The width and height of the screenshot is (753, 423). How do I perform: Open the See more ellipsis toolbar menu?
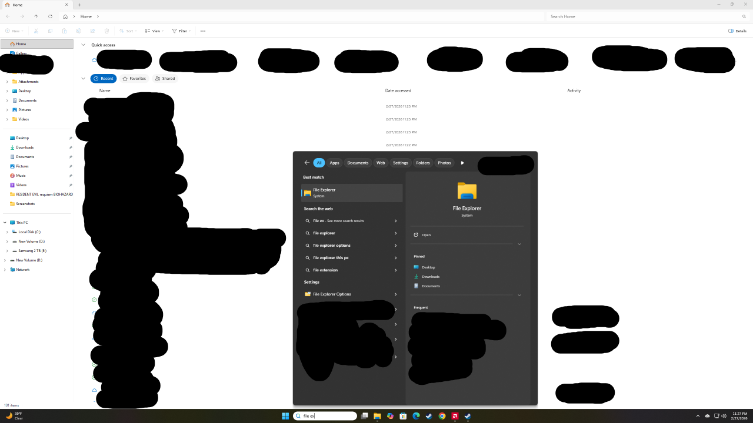click(203, 31)
